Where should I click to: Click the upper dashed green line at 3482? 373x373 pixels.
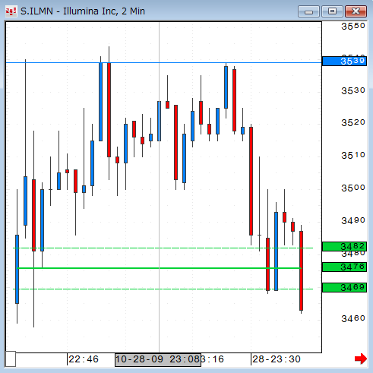[163, 248]
